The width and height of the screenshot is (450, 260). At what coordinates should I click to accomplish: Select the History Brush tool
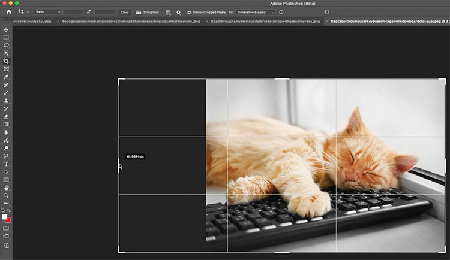[6, 108]
